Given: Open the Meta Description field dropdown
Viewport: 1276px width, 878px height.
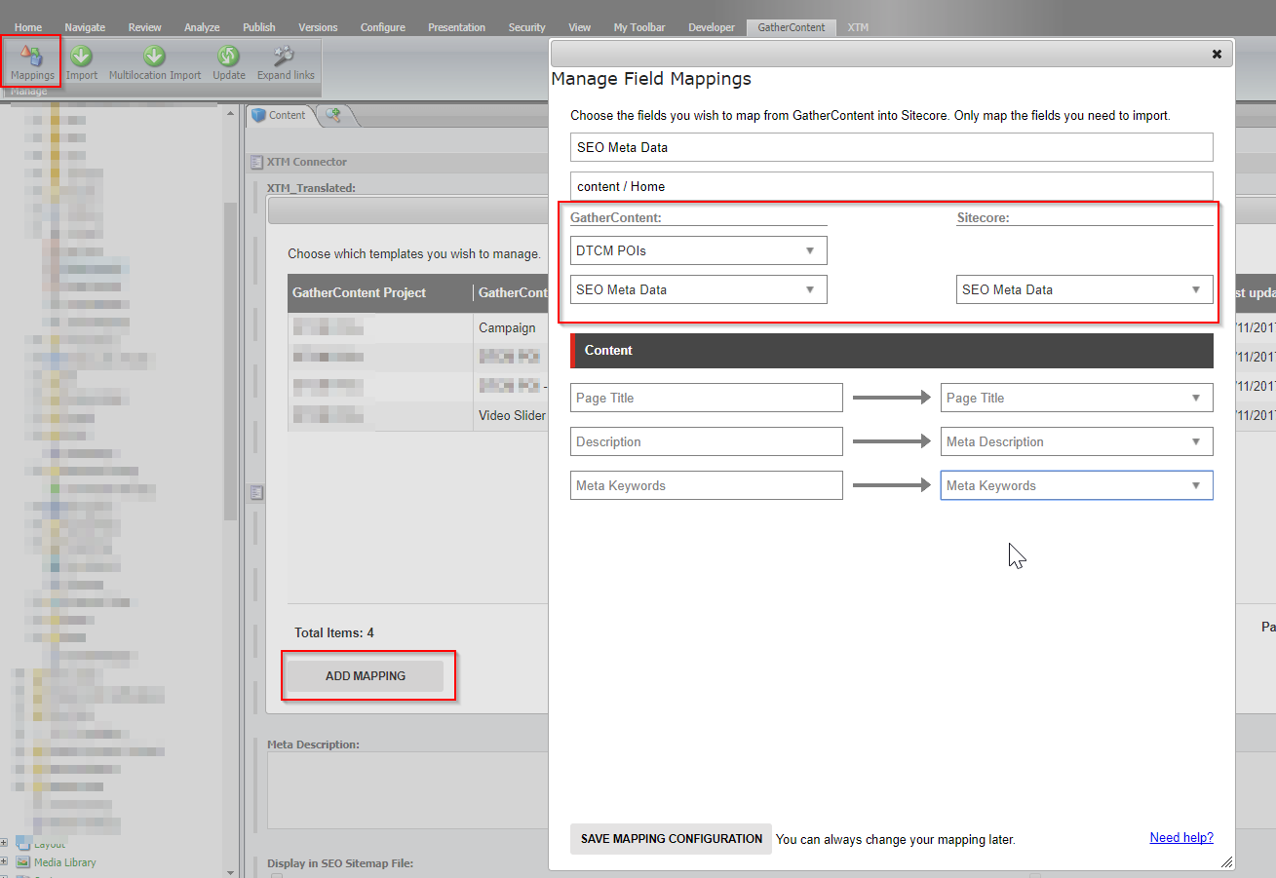Looking at the screenshot, I should pos(1077,441).
